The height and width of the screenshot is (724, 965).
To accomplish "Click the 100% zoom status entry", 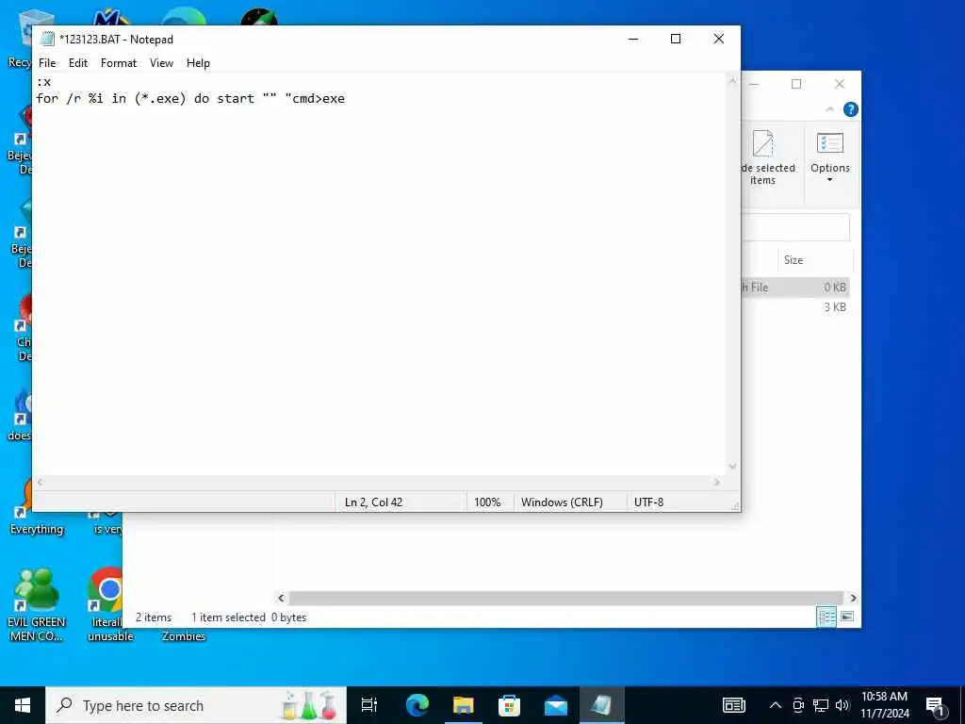I will [x=487, y=502].
